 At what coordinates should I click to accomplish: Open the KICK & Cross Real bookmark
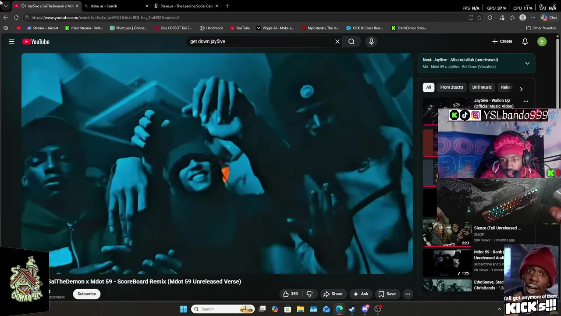point(365,28)
